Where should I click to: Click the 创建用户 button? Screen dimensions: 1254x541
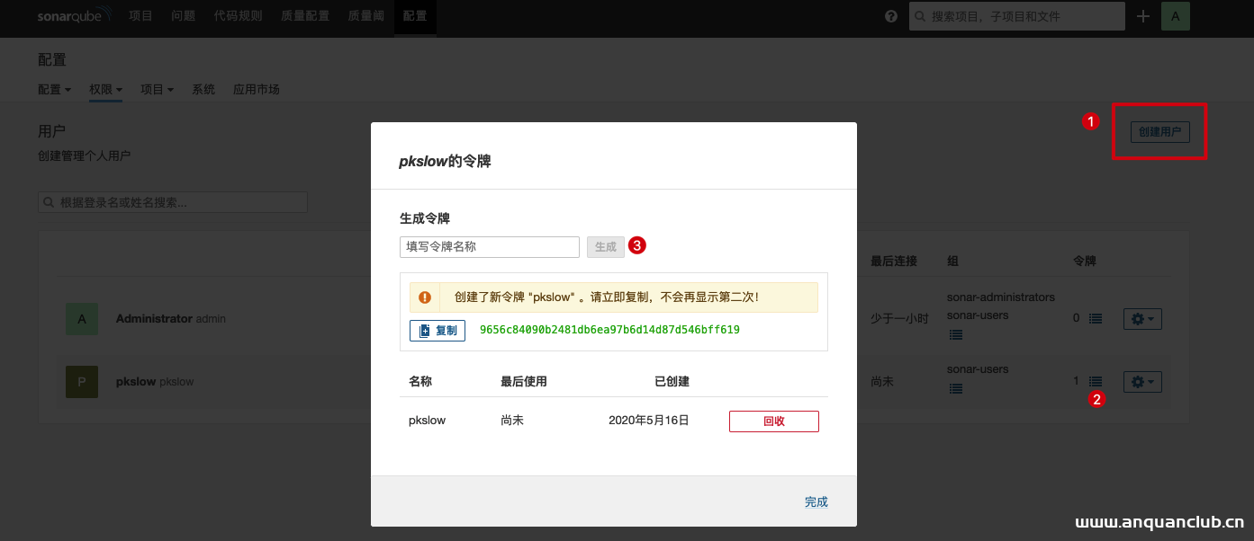pos(1159,131)
